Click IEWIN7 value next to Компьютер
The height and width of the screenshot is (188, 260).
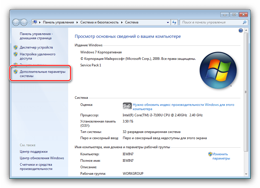click(128, 154)
